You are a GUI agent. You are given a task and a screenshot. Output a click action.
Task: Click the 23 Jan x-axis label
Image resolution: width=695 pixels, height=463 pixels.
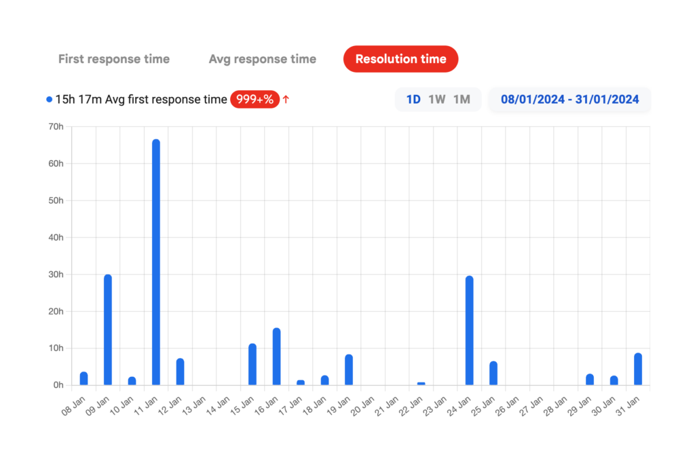tap(434, 406)
